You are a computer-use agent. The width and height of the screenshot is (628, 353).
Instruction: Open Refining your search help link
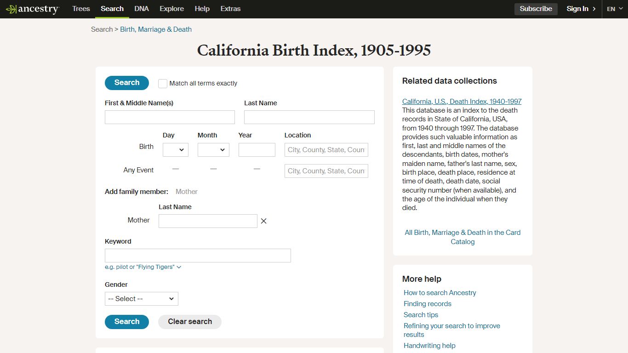[452, 330]
